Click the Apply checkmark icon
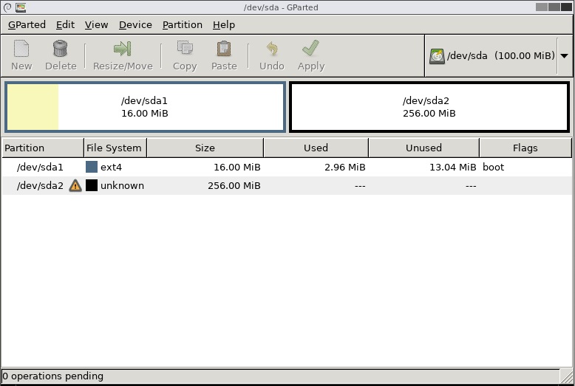This screenshot has height=386, width=575. click(x=310, y=48)
